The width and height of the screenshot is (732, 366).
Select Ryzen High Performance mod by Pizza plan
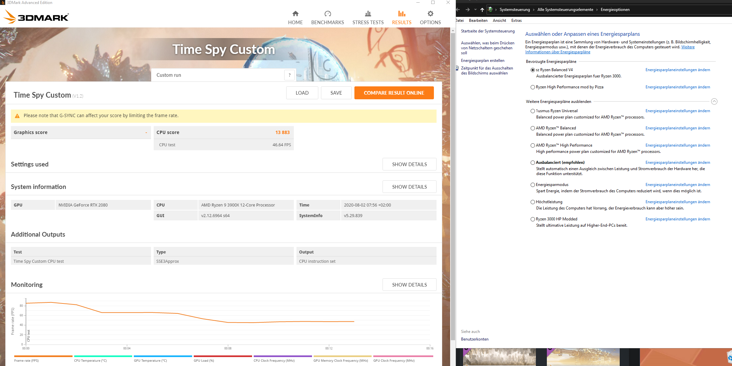[533, 87]
